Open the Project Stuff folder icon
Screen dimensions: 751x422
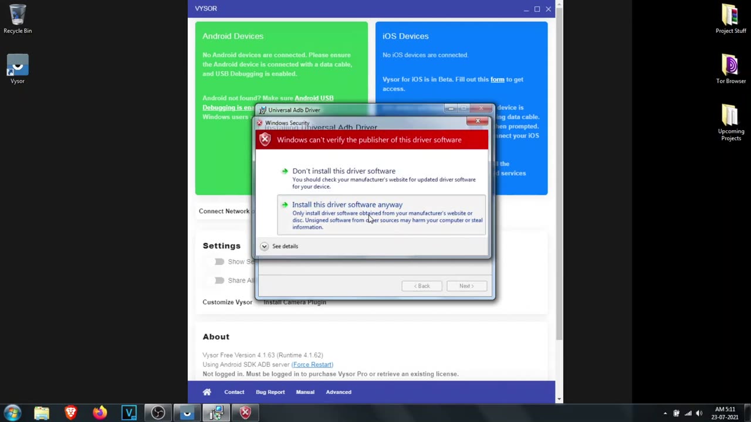(x=730, y=19)
